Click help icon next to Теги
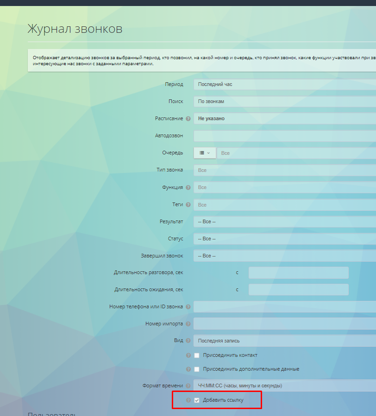Screen dimensions: 376x416 tap(188, 205)
